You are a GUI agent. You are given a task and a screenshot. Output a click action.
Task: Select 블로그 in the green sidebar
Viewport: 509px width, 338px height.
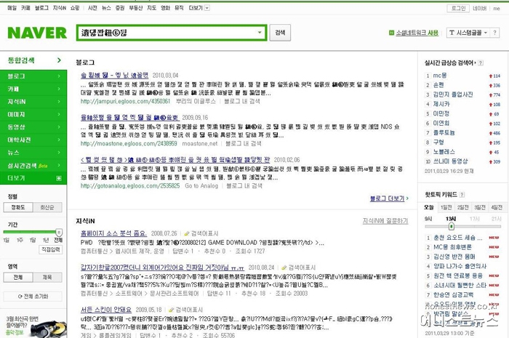[x=33, y=76]
